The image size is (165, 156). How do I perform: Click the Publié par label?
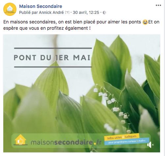click(29, 13)
